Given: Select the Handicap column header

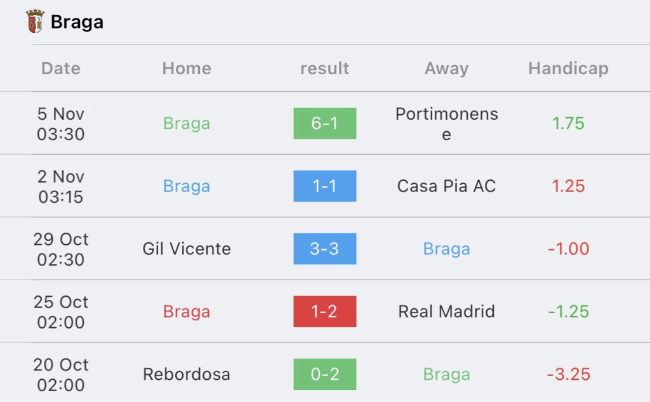Looking at the screenshot, I should pyautogui.click(x=568, y=68).
